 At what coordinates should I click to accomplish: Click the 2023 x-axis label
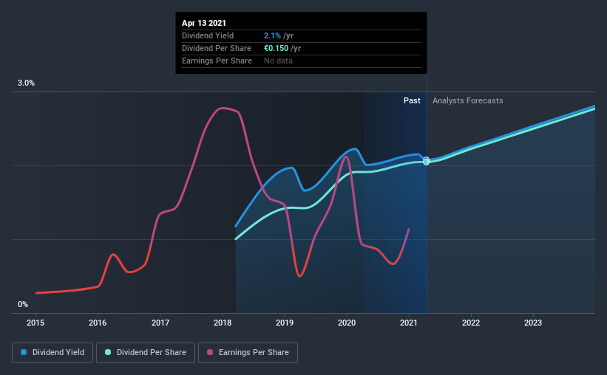point(533,323)
